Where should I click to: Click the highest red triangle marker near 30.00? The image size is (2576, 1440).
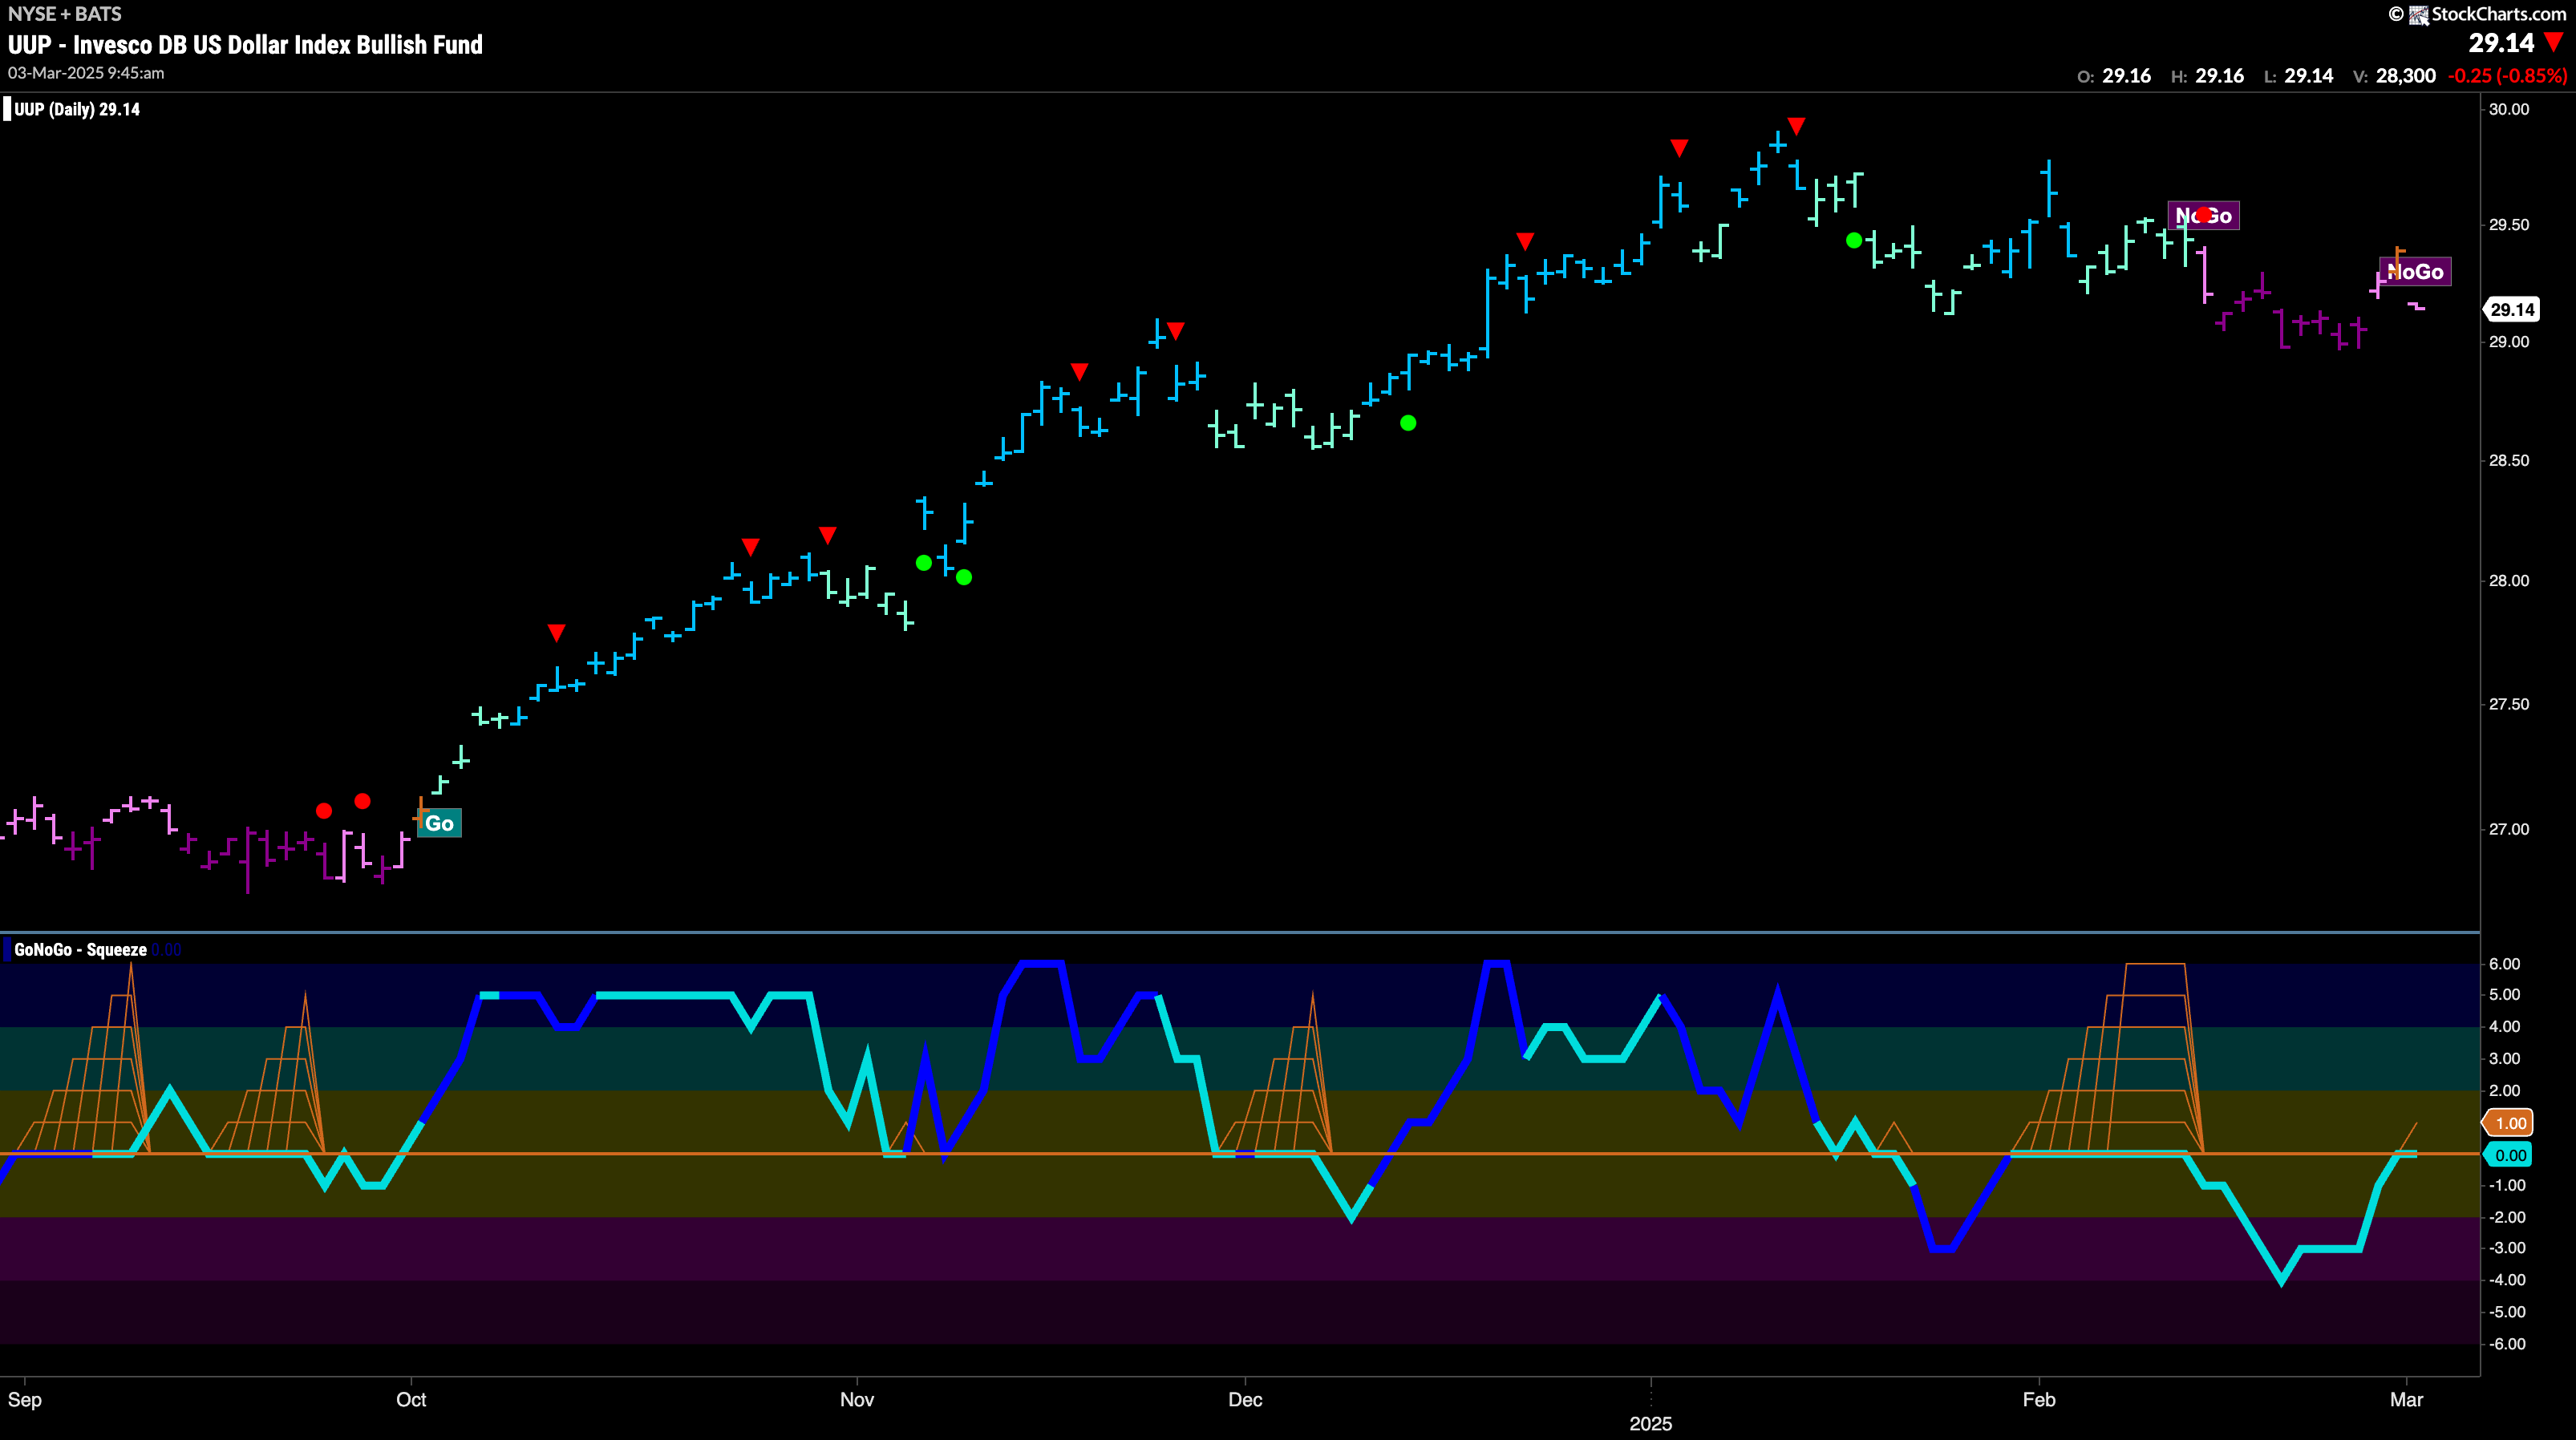tap(1796, 126)
